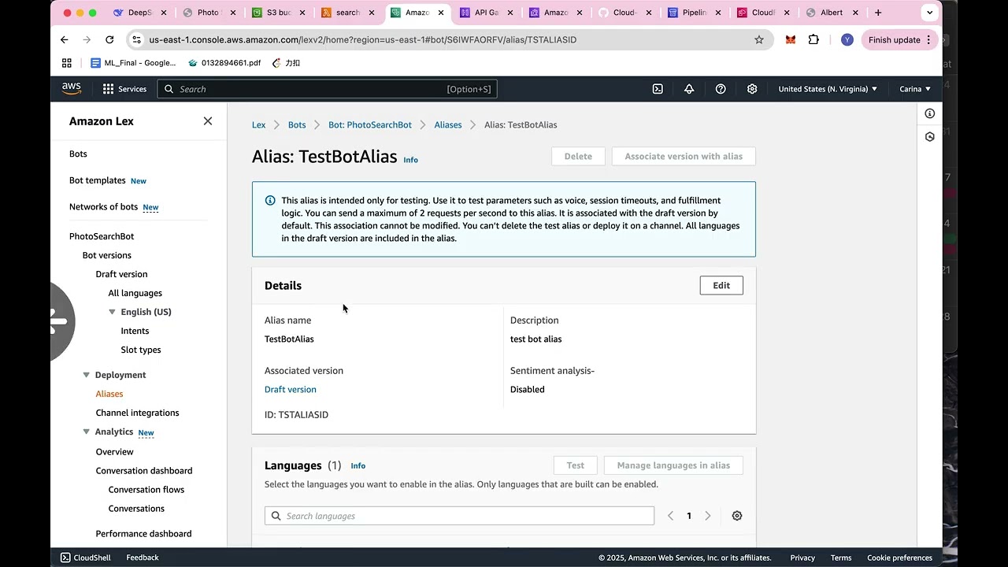Go to previous languages page arrow
The image size is (1008, 567).
tap(670, 516)
